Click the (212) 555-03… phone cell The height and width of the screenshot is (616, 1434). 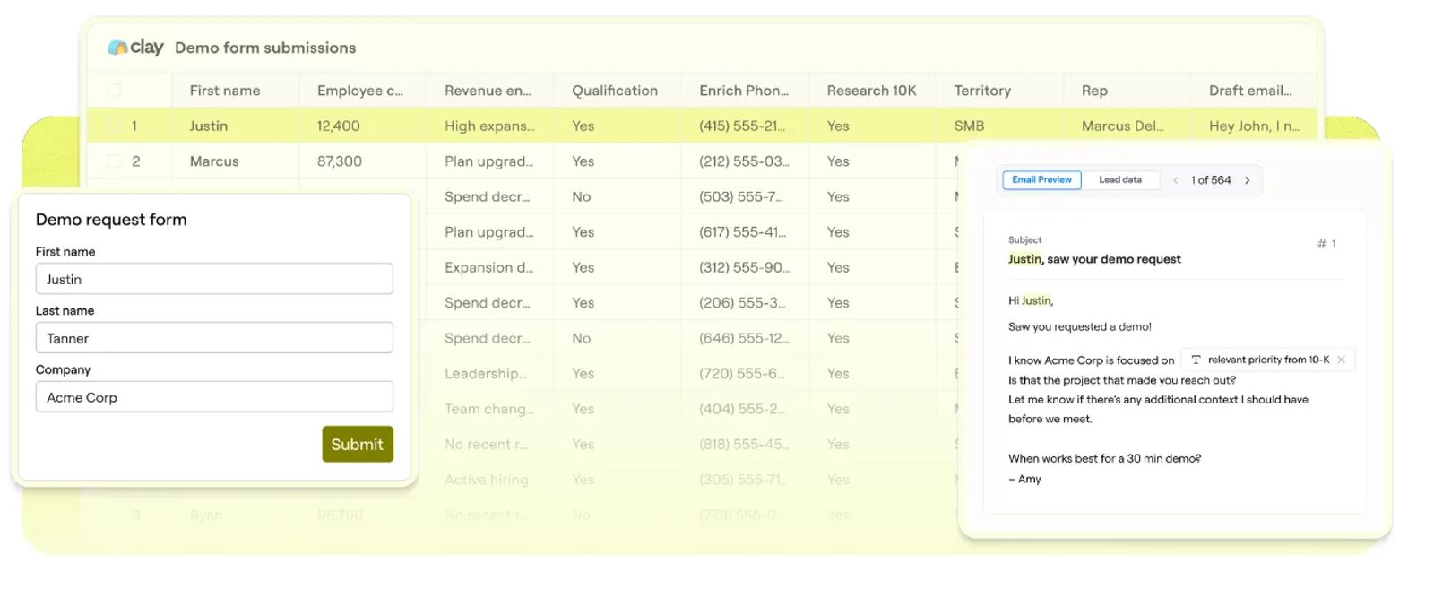pos(744,161)
